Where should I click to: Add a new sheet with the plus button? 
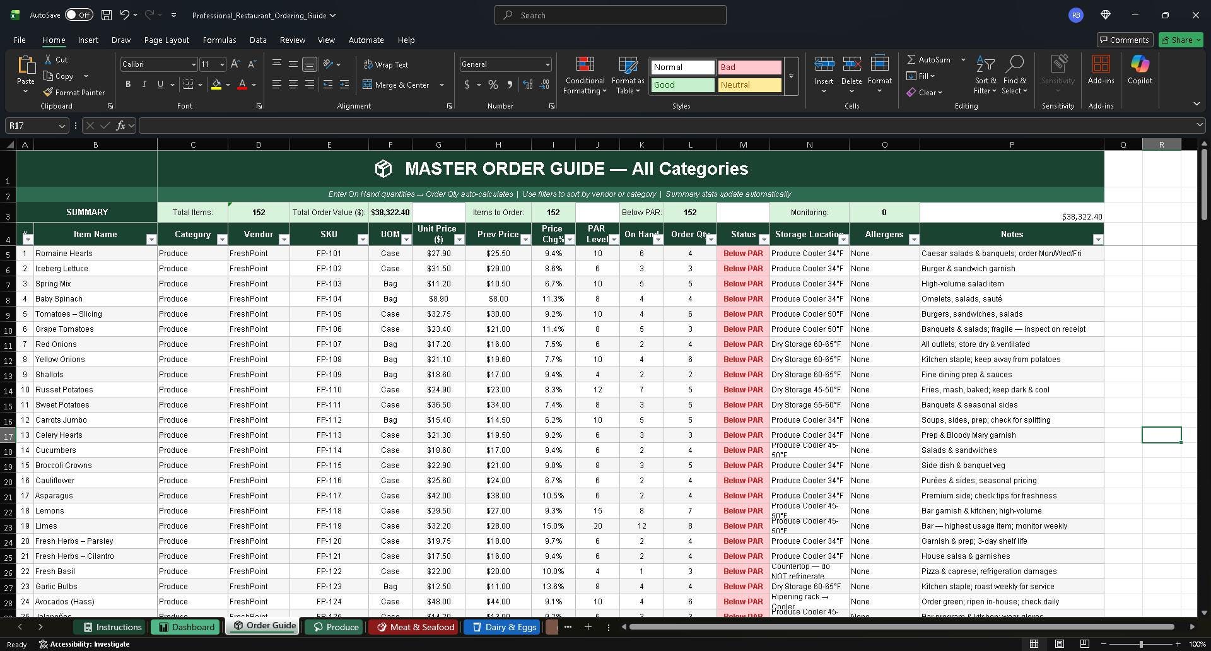[587, 627]
